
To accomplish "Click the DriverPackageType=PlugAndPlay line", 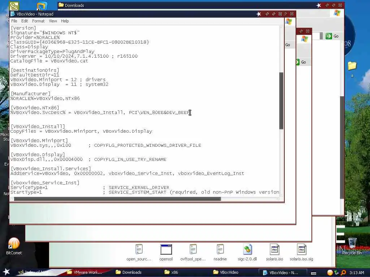I will pyautogui.click(x=52, y=52).
